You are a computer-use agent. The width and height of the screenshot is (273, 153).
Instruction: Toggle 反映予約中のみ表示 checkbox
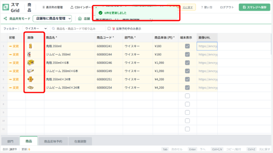tap(109, 28)
